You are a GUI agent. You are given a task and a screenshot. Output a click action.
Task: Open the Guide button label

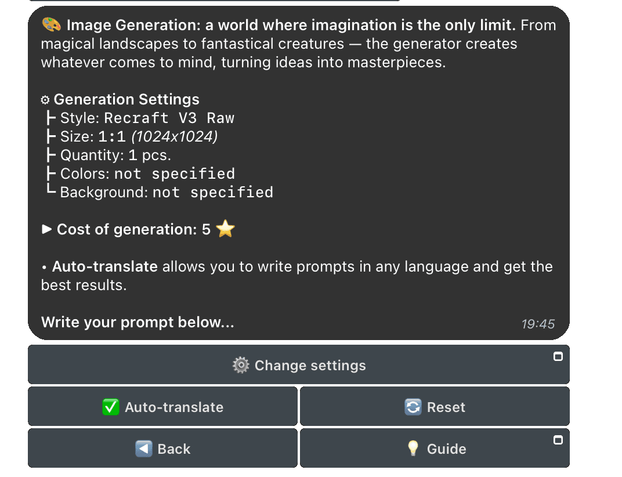pyautogui.click(x=446, y=449)
